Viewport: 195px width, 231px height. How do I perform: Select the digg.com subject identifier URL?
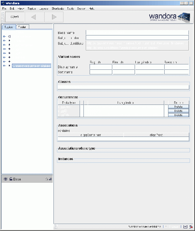tap(137, 43)
